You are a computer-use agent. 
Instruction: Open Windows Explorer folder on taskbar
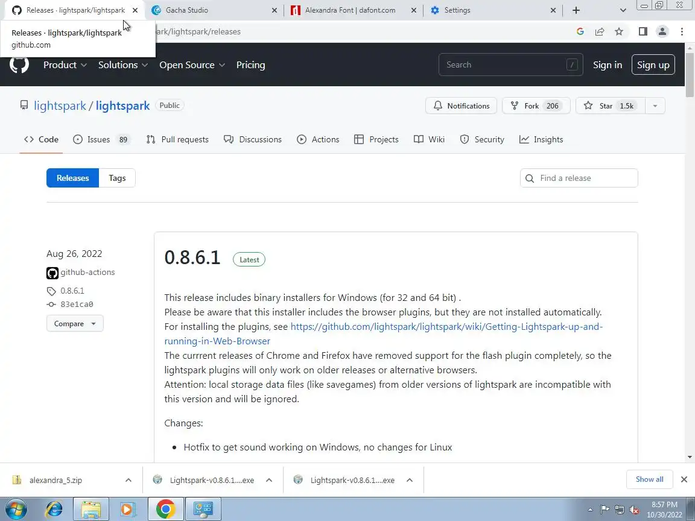(91, 509)
